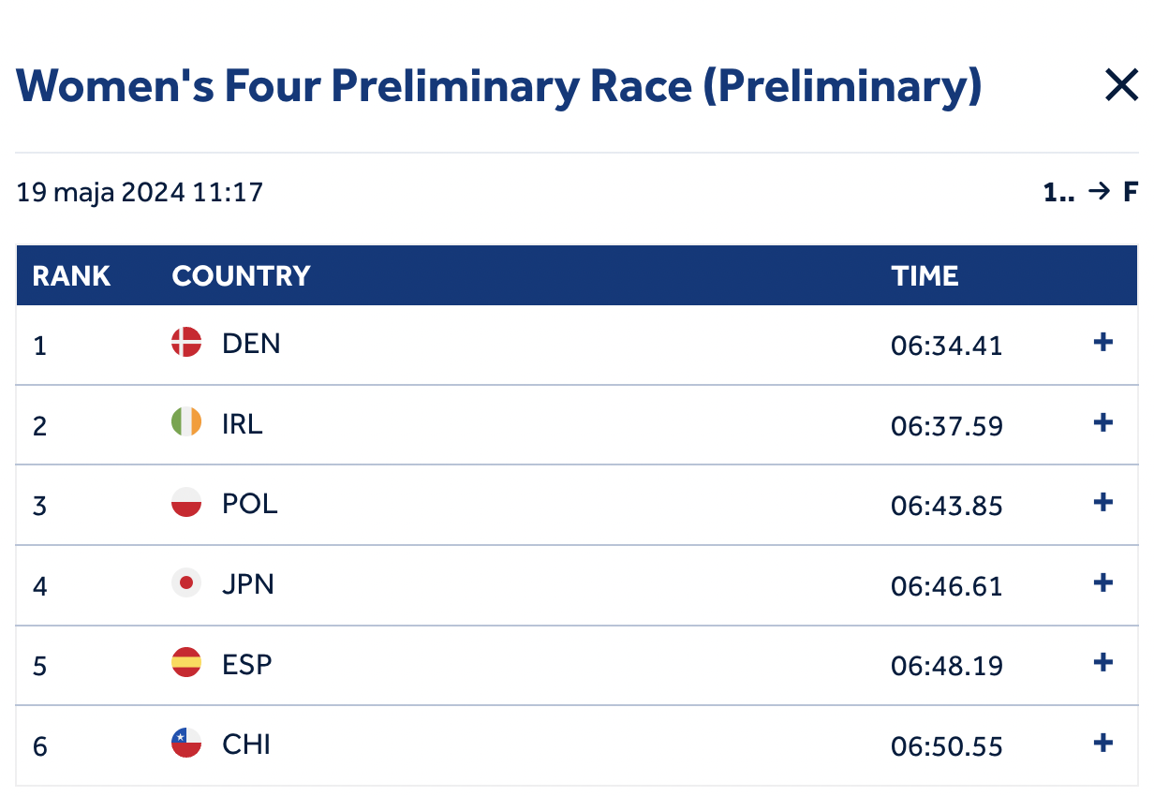The image size is (1154, 796).
Task: Expand the IRL row details
Action: (x=1103, y=423)
